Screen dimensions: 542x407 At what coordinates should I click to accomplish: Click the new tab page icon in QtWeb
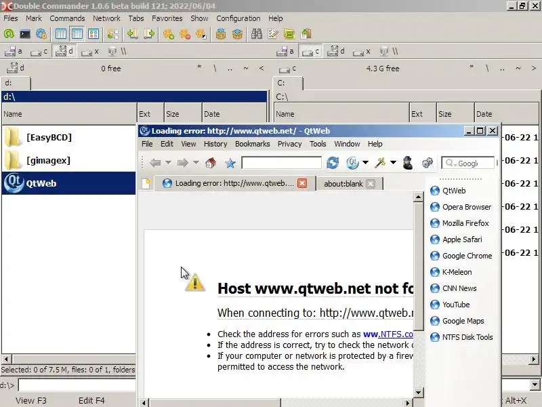(x=146, y=183)
